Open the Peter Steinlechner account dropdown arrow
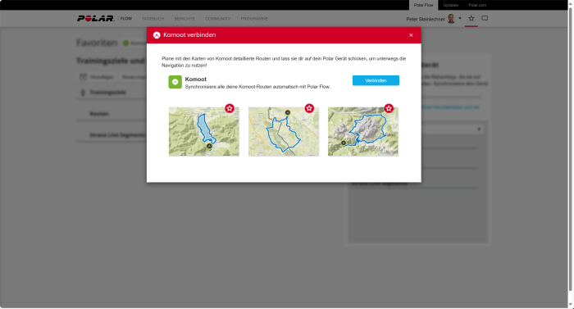Viewport: 574px width, 309px height. pyautogui.click(x=460, y=18)
